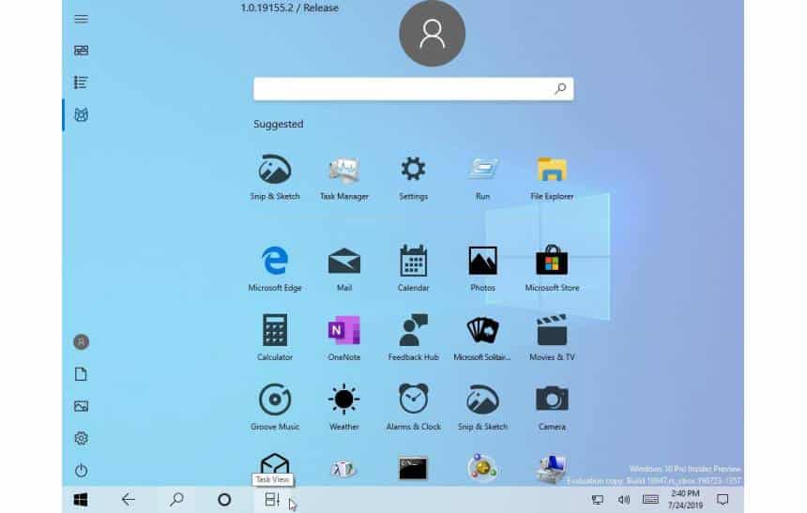Expand the hamburger menu in the sidebar
Screen dimensions: 807x513
point(81,19)
